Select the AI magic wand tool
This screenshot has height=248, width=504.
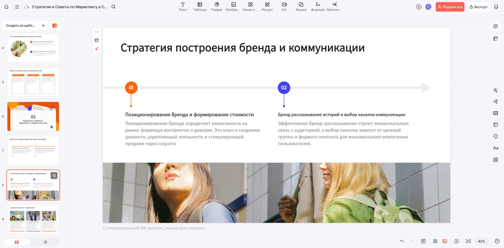[496, 90]
